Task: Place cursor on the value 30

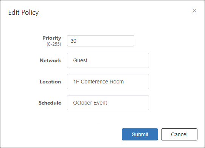Action: [x=73, y=41]
